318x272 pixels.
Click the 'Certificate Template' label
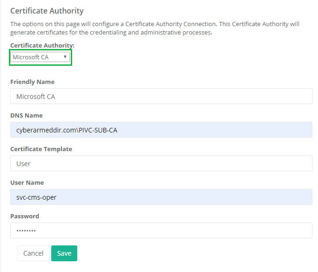[41, 149]
